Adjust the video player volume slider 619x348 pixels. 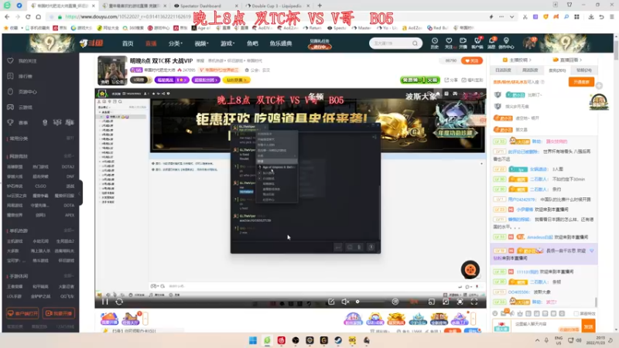click(x=370, y=302)
